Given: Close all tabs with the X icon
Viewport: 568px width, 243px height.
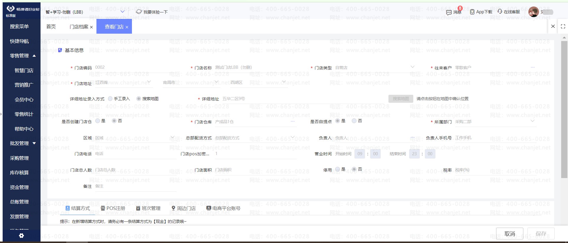Looking at the screenshot, I should pyautogui.click(x=553, y=26).
